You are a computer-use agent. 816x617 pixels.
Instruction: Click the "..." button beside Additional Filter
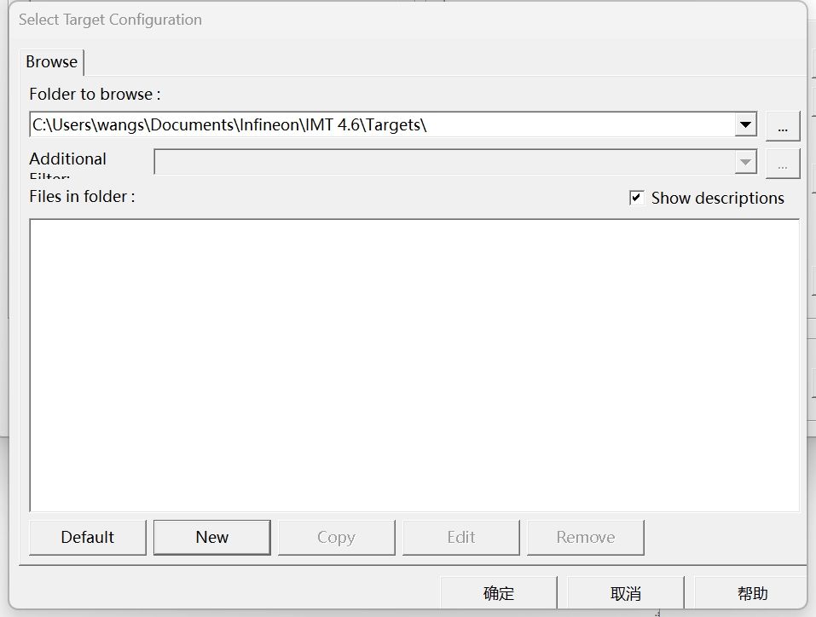(x=782, y=163)
